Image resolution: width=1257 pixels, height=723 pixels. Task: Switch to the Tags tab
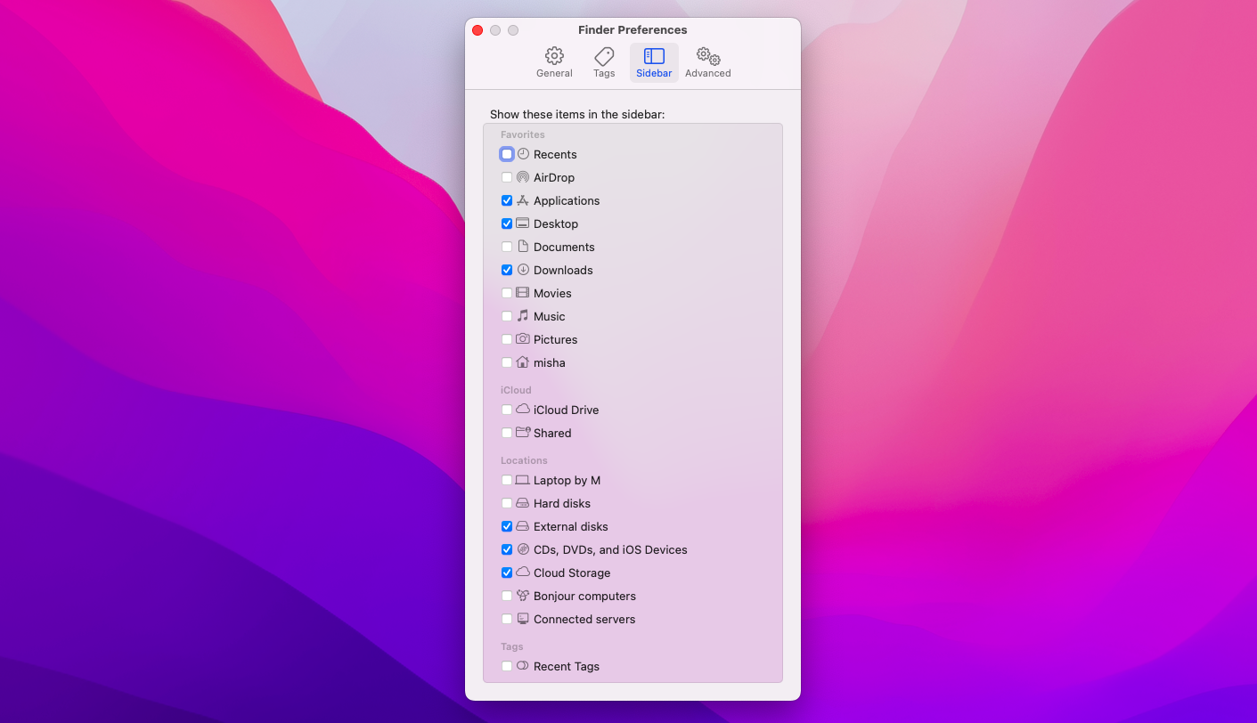pyautogui.click(x=603, y=61)
